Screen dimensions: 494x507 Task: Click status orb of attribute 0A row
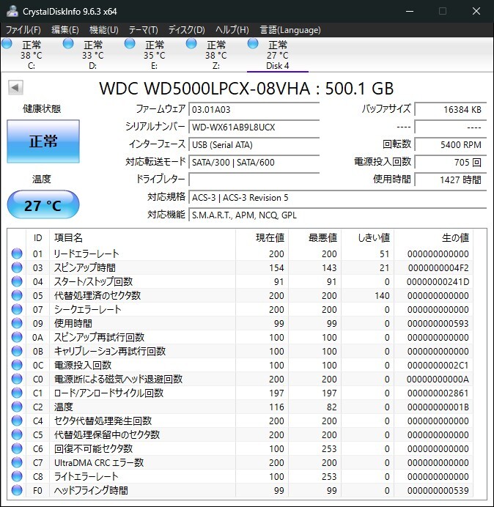pos(17,337)
